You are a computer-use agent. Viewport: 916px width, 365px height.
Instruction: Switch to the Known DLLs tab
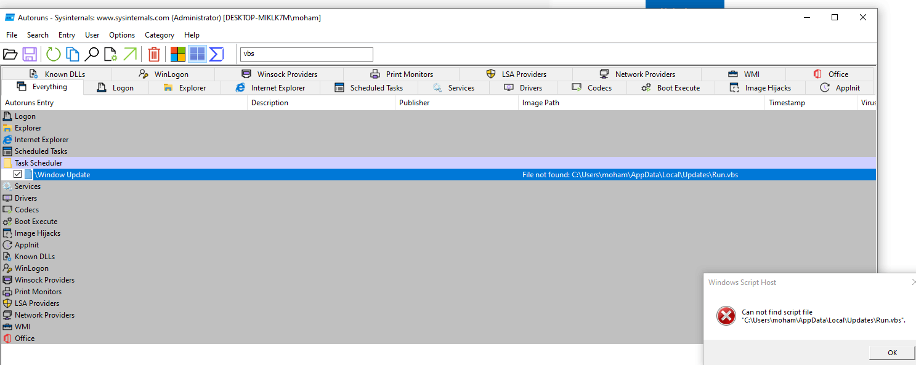click(x=57, y=74)
